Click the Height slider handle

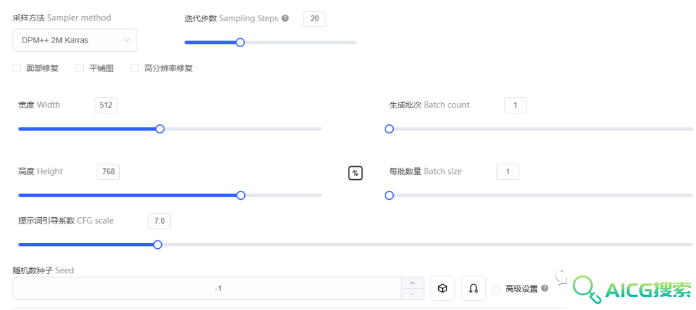[x=240, y=195]
